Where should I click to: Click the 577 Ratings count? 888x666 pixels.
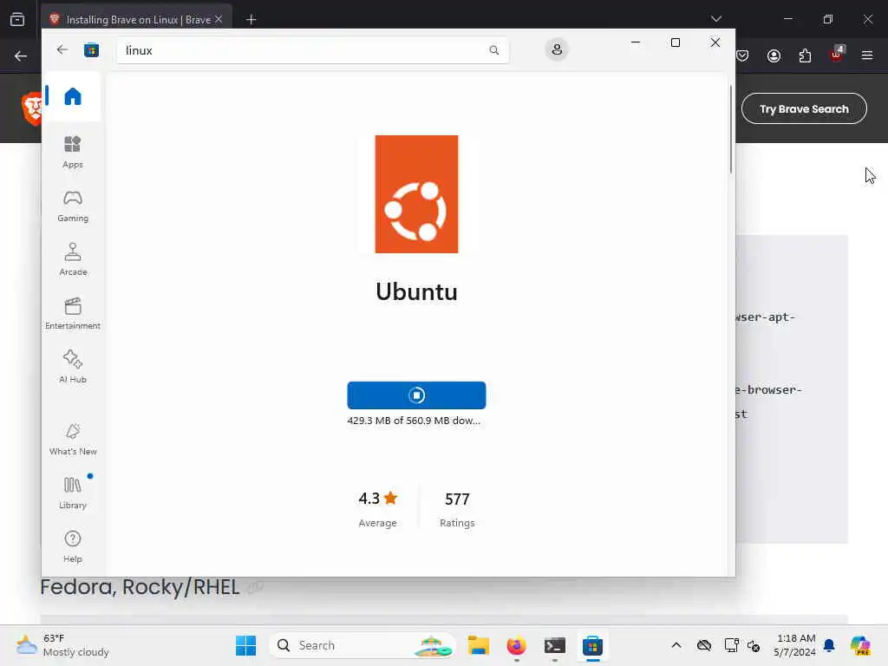457,499
